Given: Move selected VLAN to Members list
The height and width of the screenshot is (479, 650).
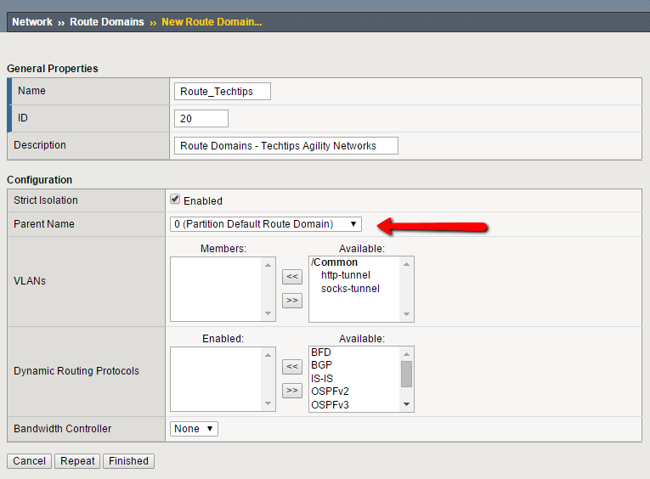Looking at the screenshot, I should 292,276.
